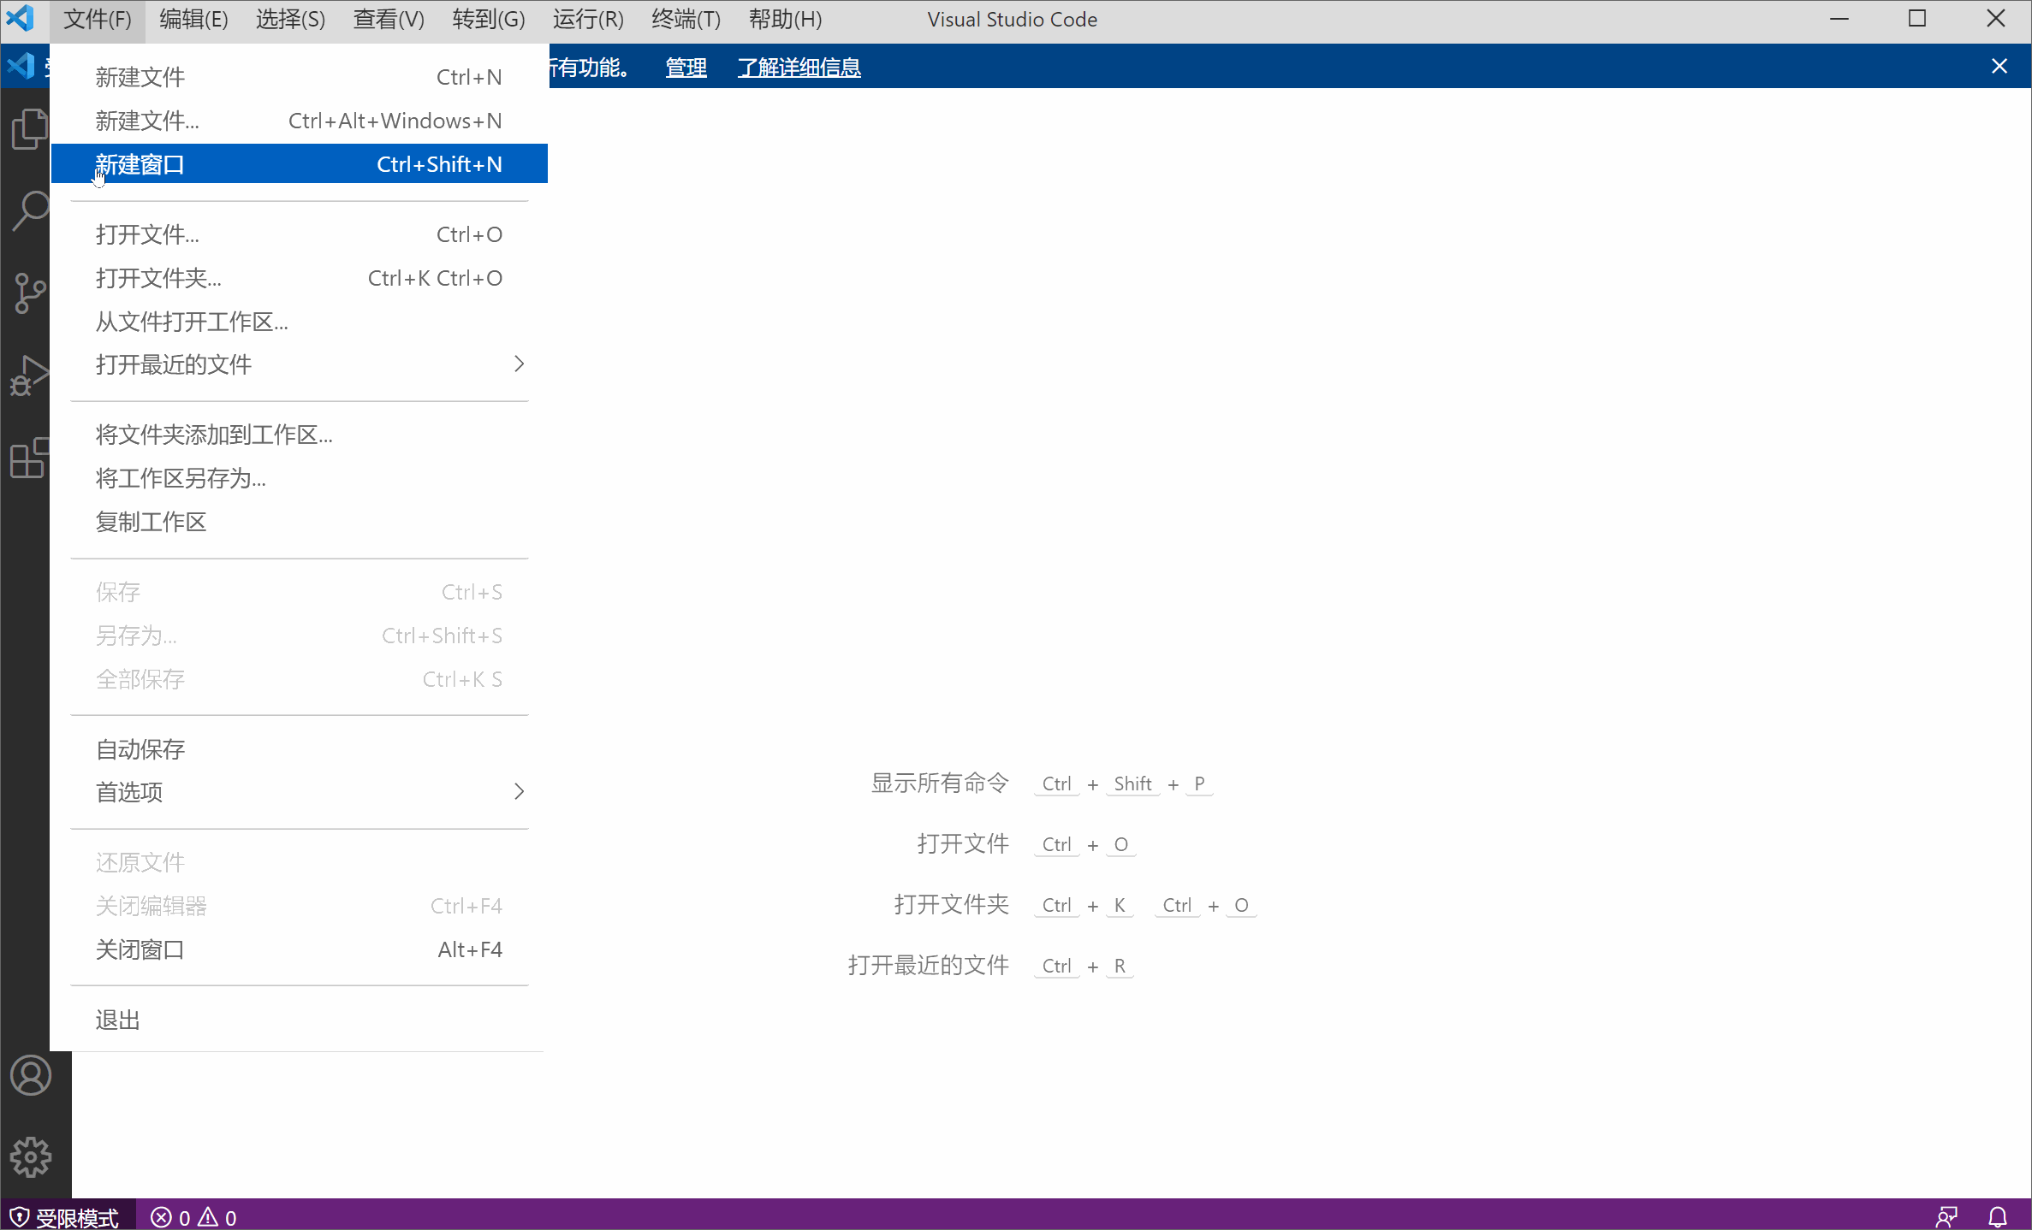2032x1230 pixels.
Task: Select 文件(F) menu
Action: point(98,19)
